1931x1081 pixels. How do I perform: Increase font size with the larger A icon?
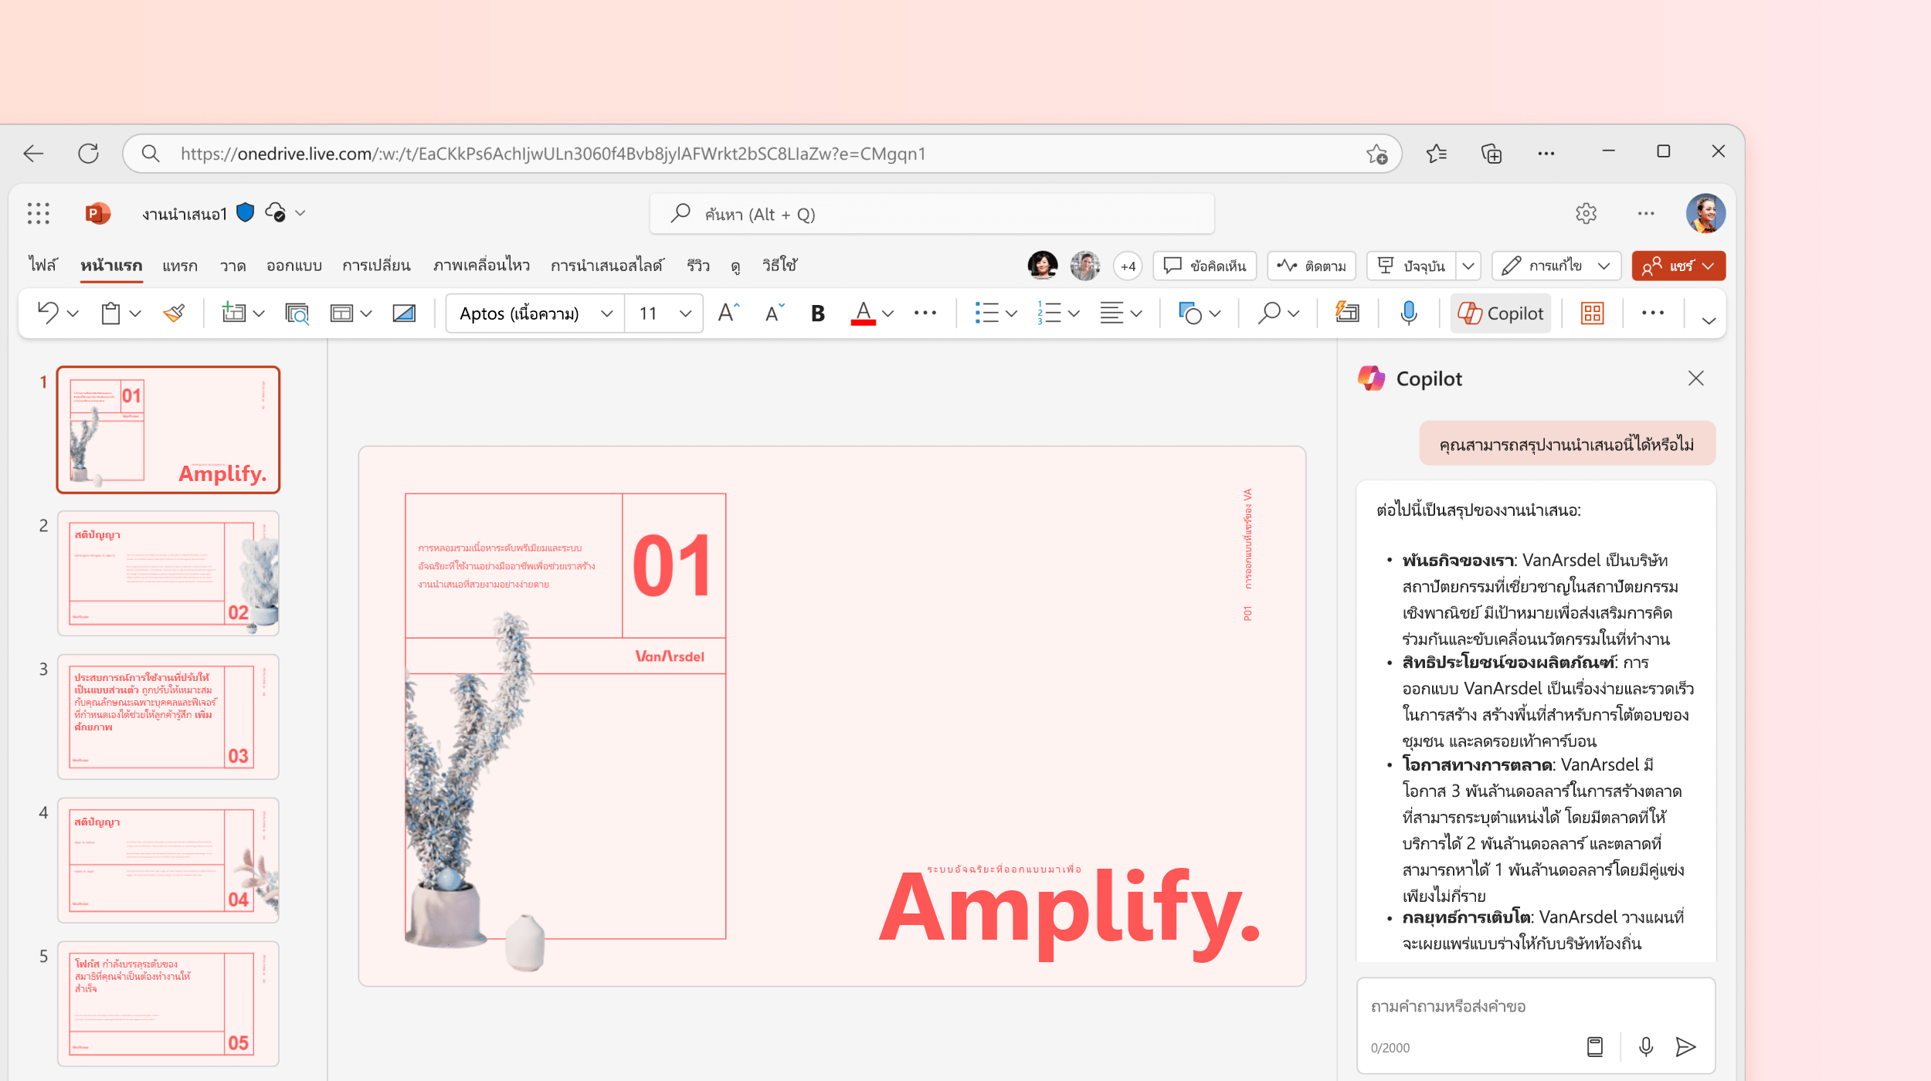(728, 313)
